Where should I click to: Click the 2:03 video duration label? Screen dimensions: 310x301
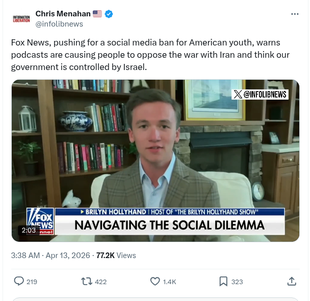pos(28,230)
